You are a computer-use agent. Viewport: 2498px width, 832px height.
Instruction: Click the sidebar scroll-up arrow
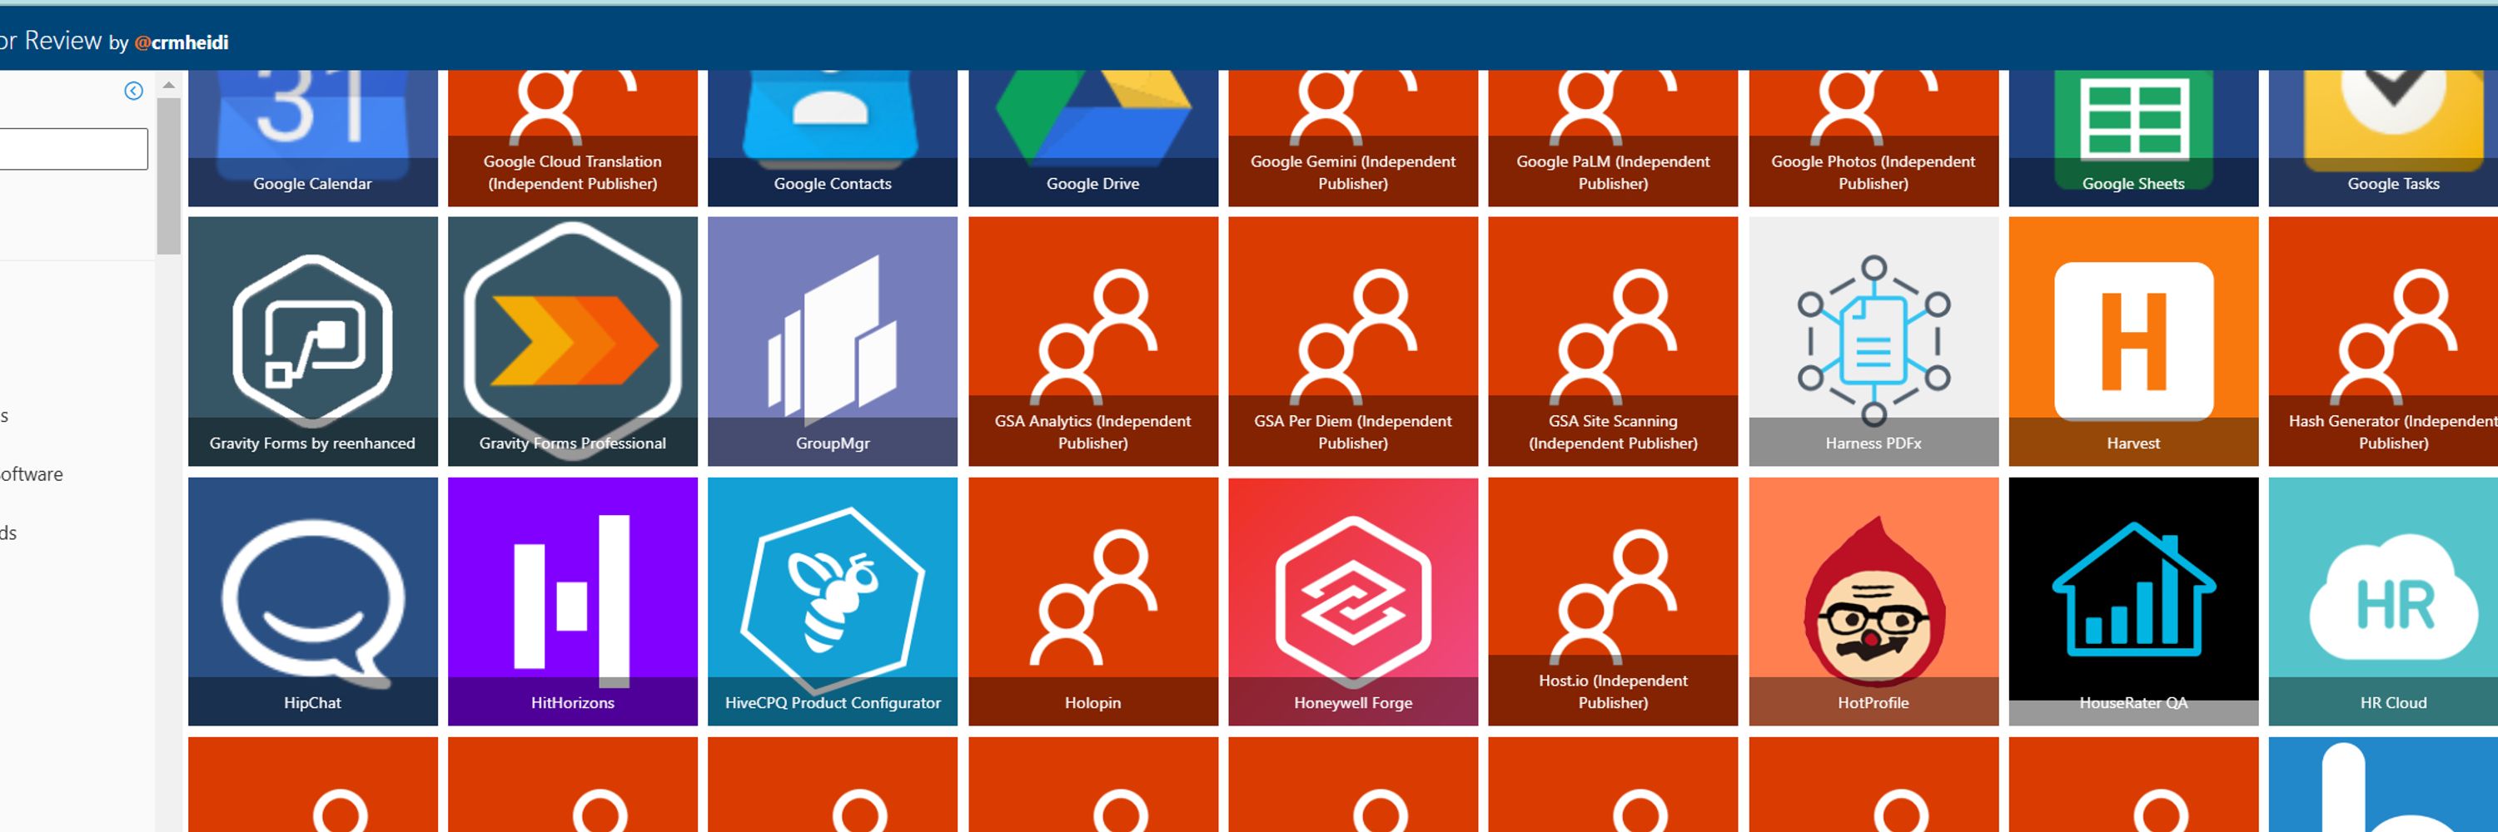tap(169, 85)
